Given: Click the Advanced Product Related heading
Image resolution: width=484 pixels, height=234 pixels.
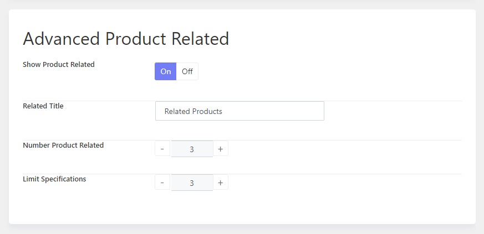Looking at the screenshot, I should click(126, 39).
